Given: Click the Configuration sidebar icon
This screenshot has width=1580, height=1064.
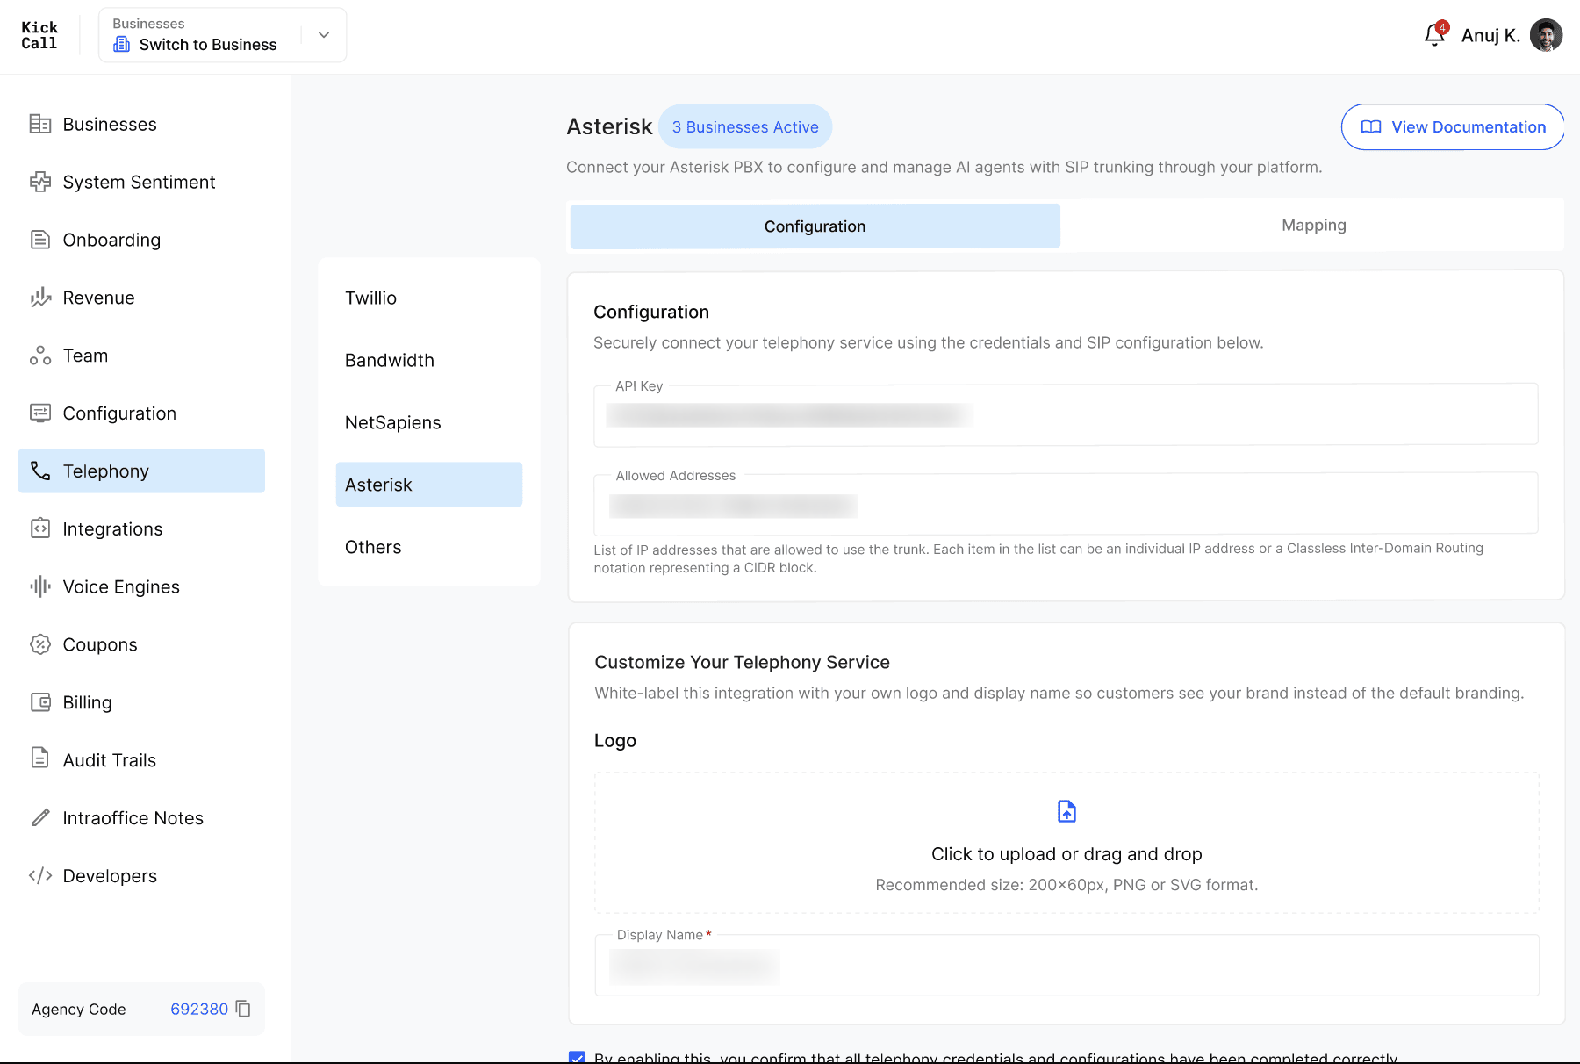Looking at the screenshot, I should [x=40, y=413].
